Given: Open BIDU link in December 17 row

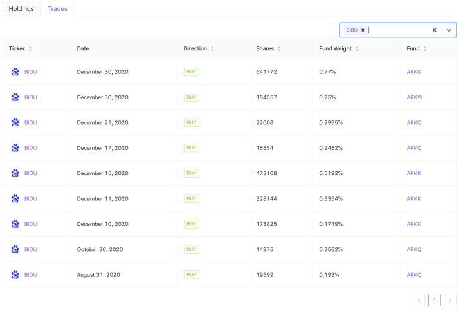Looking at the screenshot, I should point(31,148).
